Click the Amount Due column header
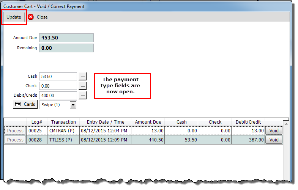298x190 pixels. coord(148,122)
